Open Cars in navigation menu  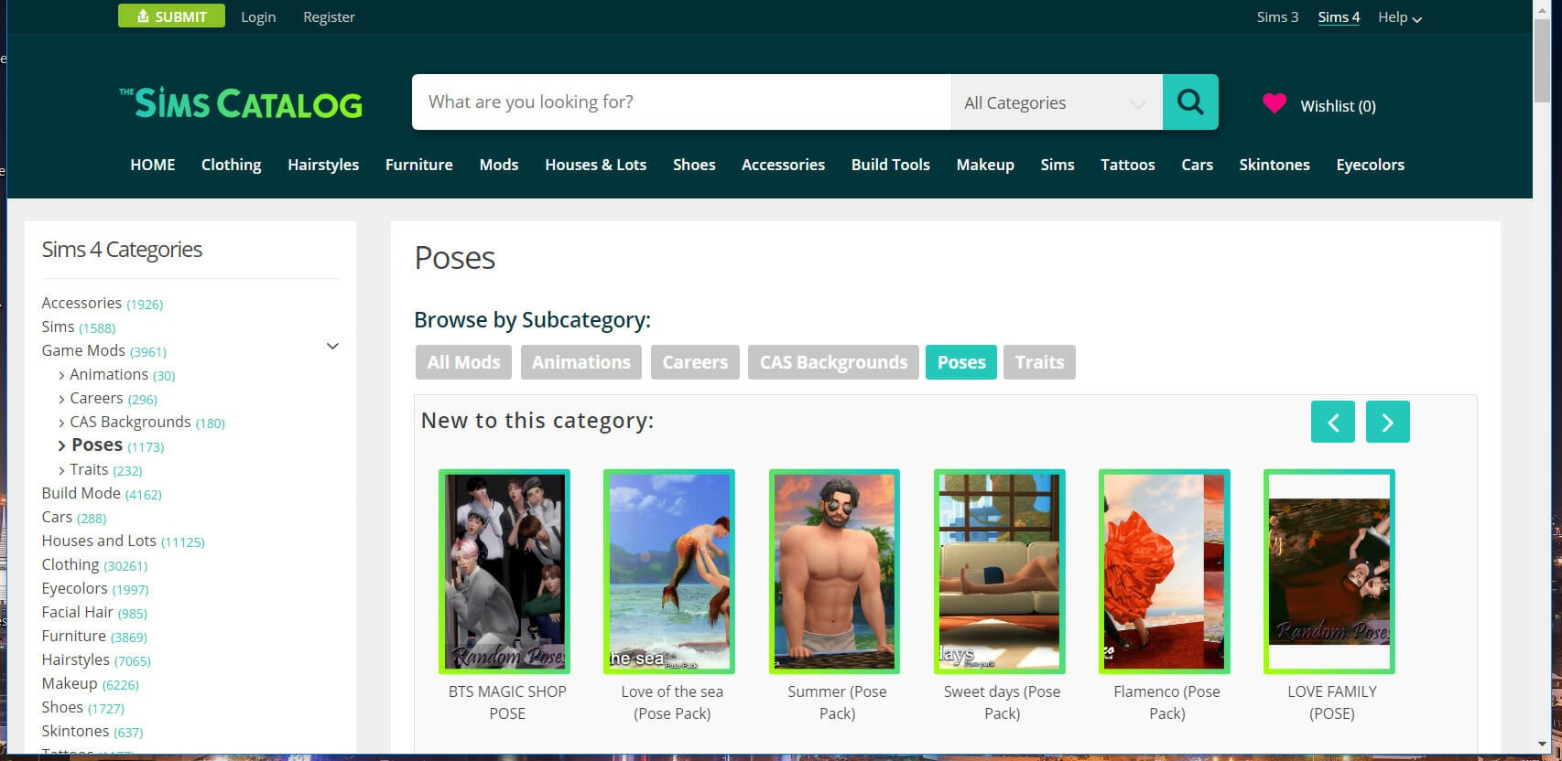coord(1197,165)
